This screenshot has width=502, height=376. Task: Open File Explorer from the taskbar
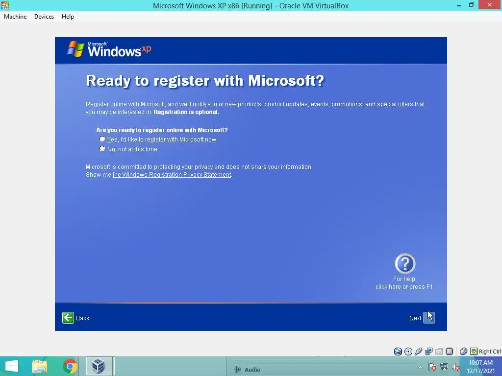coord(40,366)
